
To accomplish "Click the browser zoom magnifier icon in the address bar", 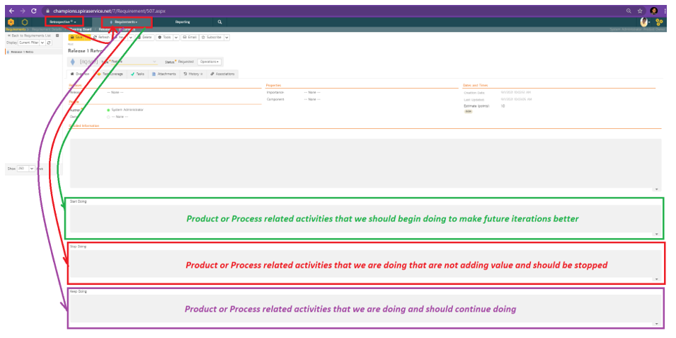I will (x=629, y=11).
